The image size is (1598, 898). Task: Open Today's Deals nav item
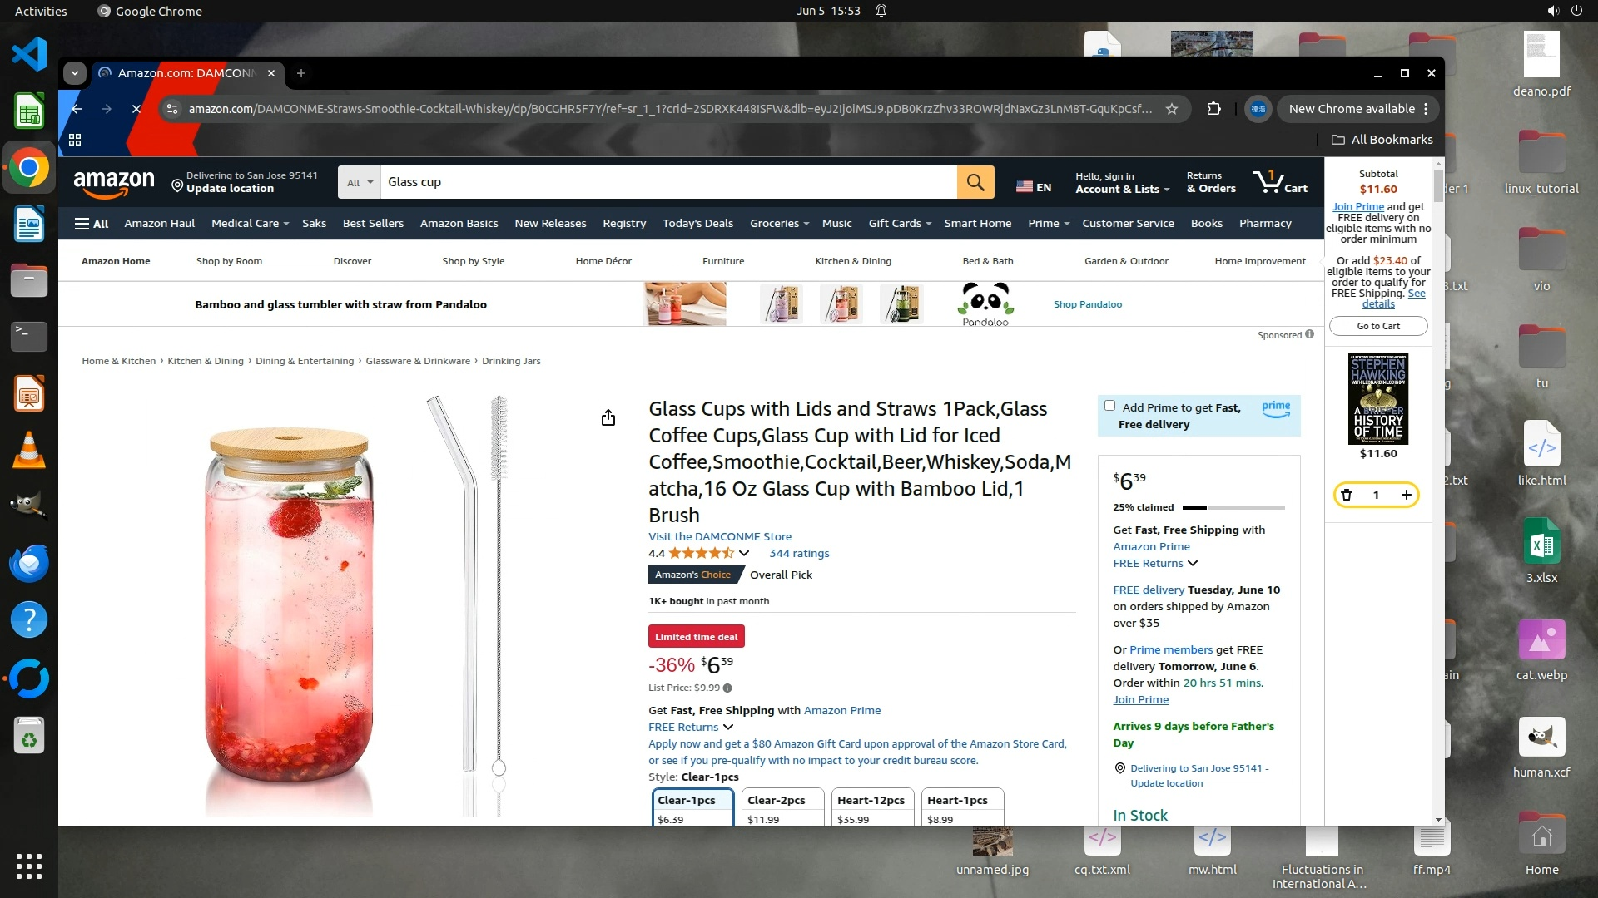[697, 224]
